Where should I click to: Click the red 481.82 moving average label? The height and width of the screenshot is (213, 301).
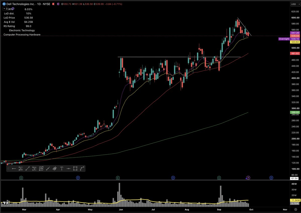295,53
